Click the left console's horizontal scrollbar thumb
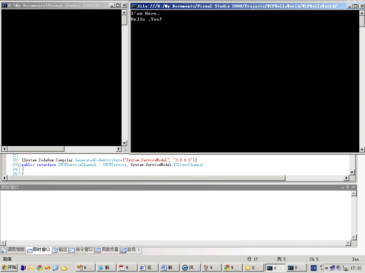The height and width of the screenshot is (273, 365). pos(36,149)
